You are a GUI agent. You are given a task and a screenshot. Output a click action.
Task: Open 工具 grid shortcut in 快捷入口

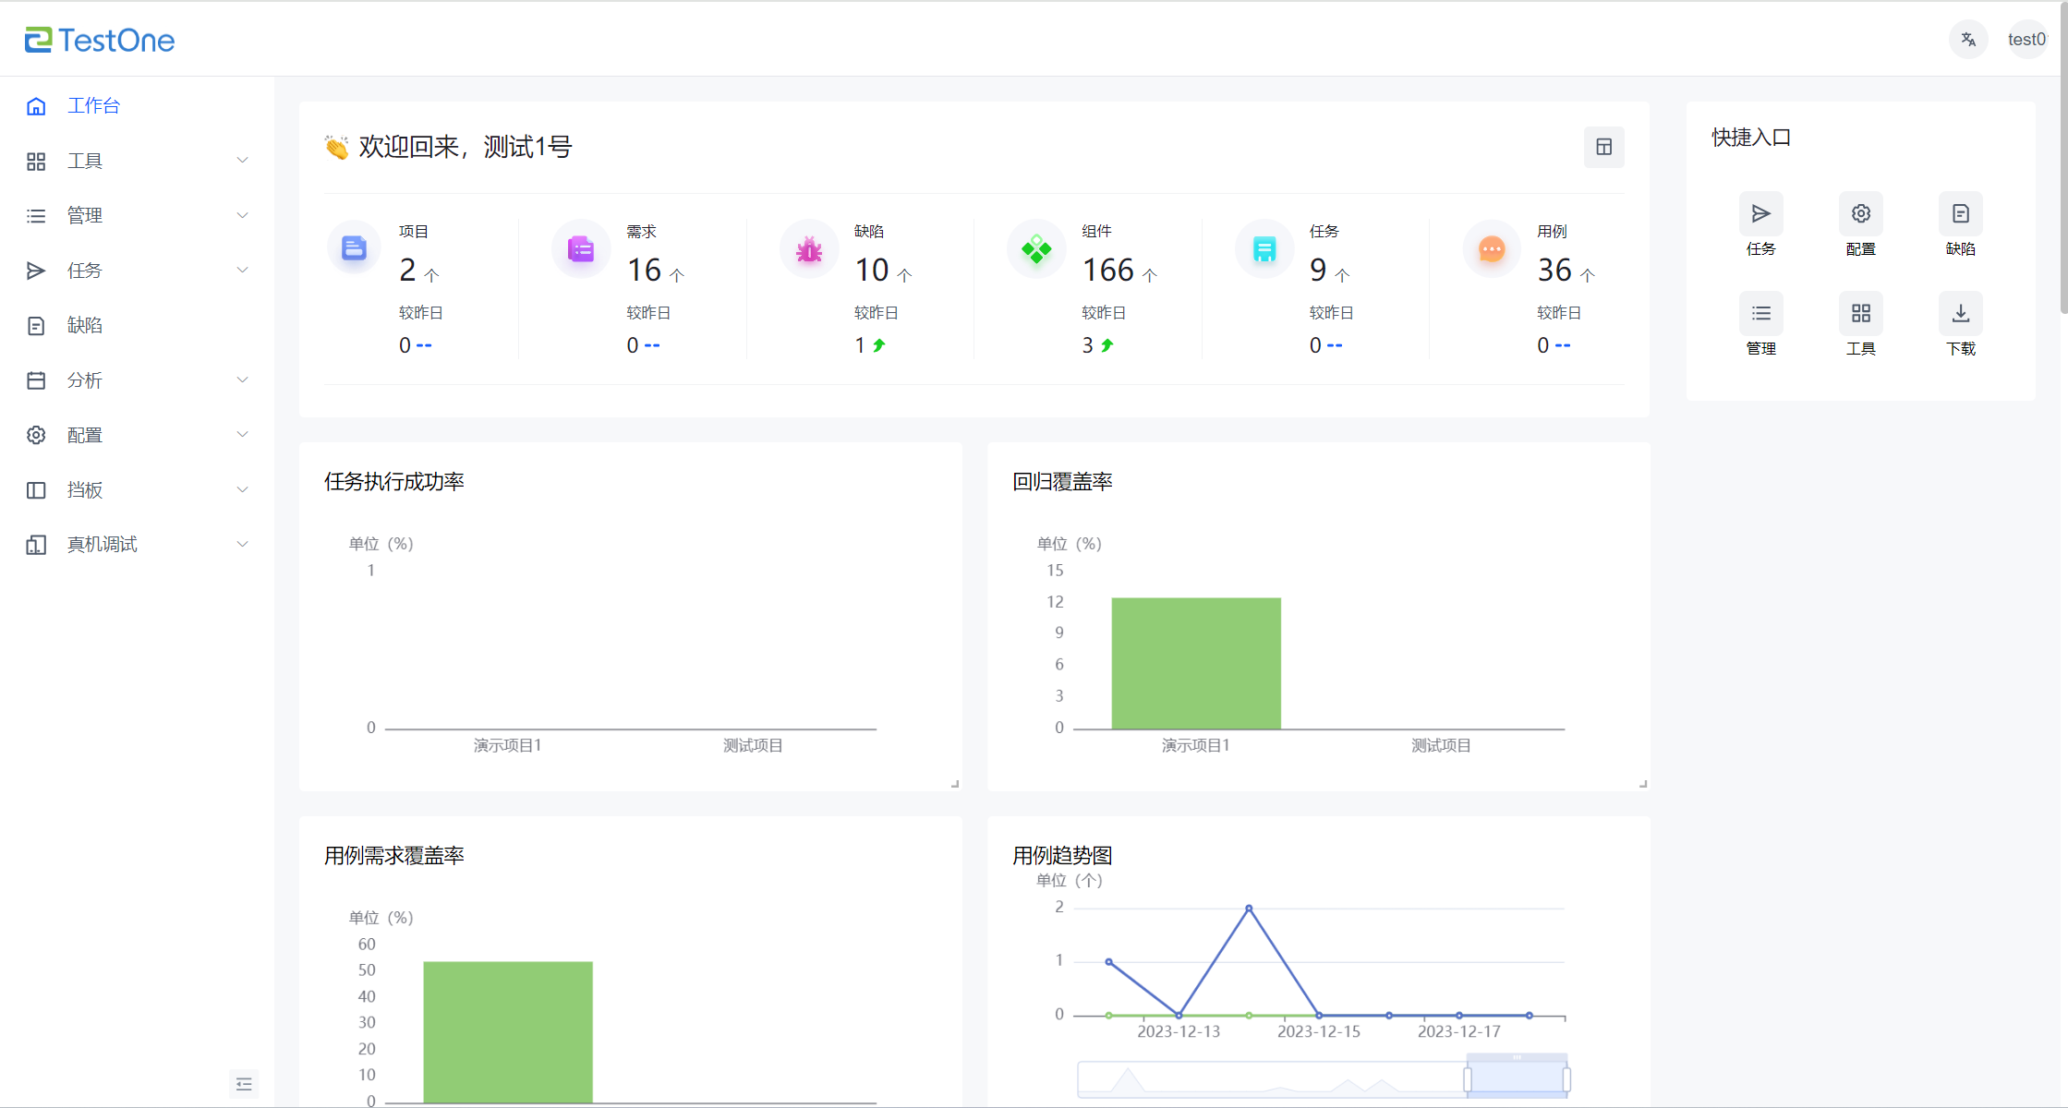click(1860, 314)
